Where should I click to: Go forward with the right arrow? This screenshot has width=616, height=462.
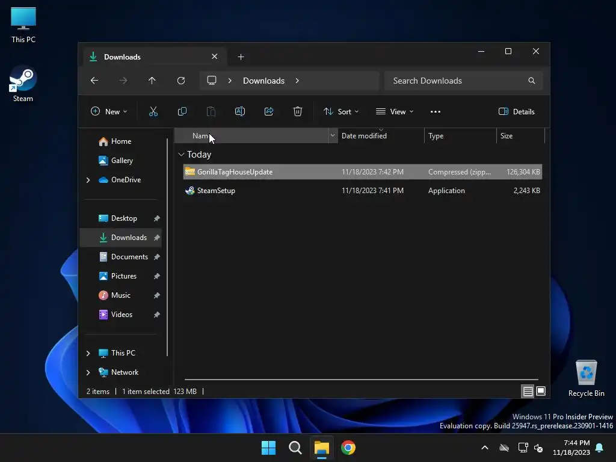point(123,81)
